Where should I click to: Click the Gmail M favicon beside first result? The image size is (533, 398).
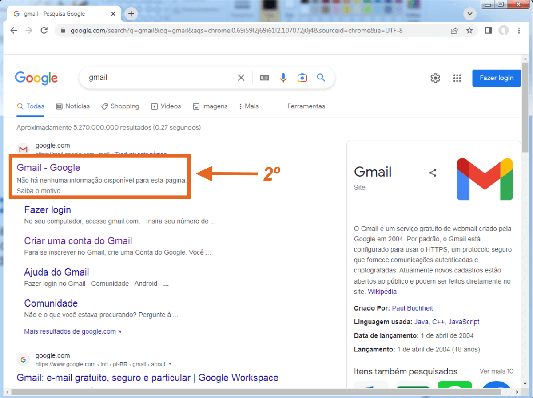click(24, 150)
